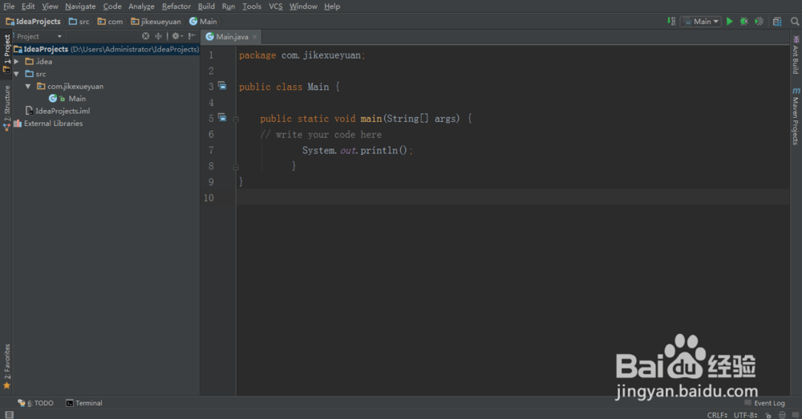
Task: Switch to the Main.java tab
Action: point(231,36)
